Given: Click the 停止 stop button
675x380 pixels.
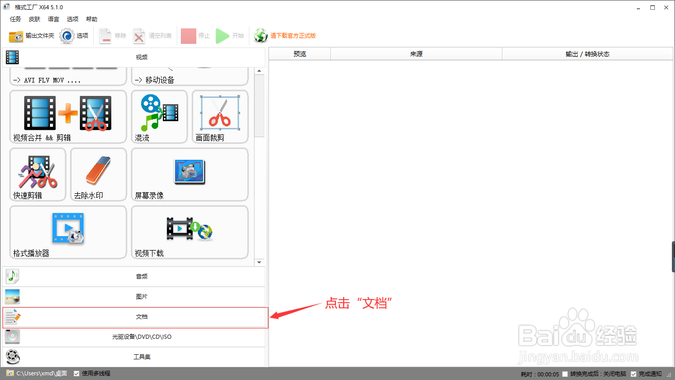Looking at the screenshot, I should pyautogui.click(x=195, y=36).
